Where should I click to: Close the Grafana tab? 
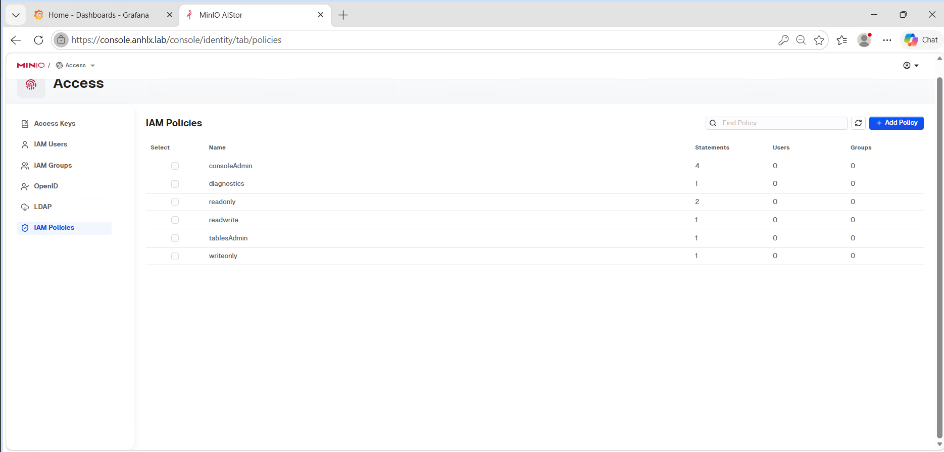pyautogui.click(x=170, y=15)
